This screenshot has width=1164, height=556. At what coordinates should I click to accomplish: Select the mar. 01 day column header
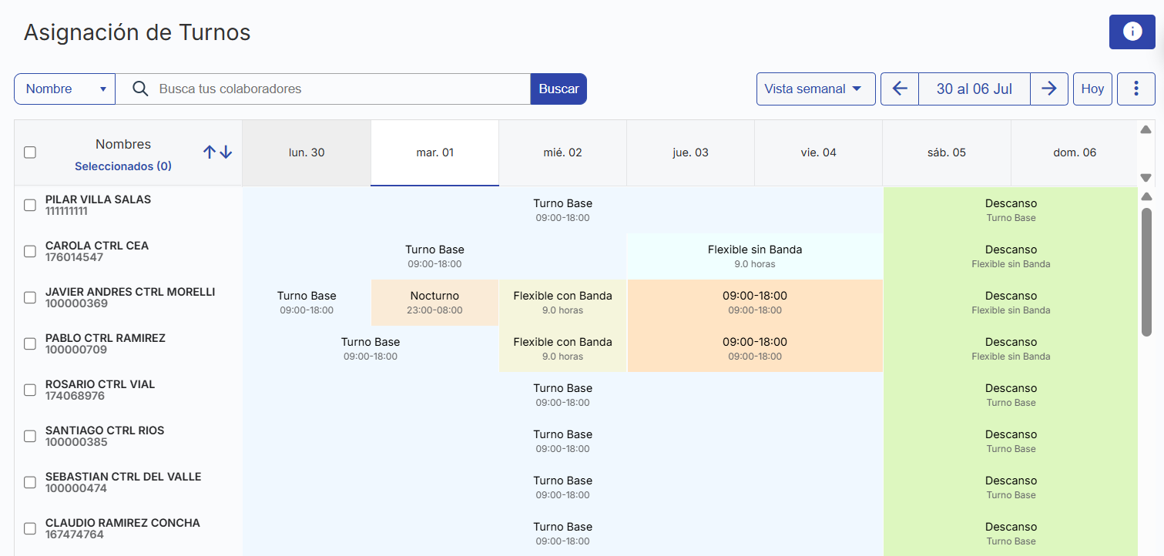pyautogui.click(x=434, y=152)
